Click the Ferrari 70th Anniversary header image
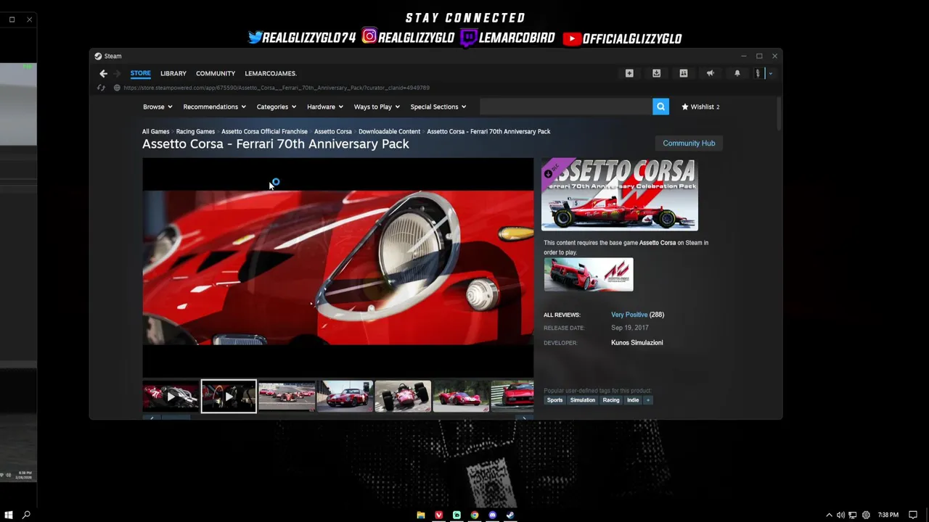This screenshot has height=522, width=929. pyautogui.click(x=620, y=194)
